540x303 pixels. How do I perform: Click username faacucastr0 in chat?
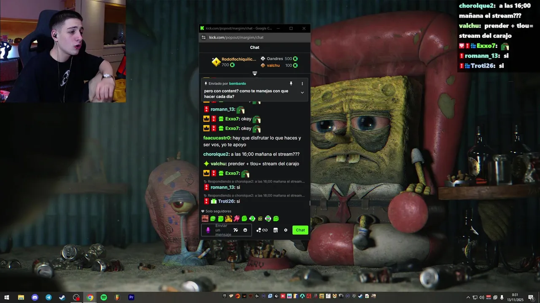[217, 138]
